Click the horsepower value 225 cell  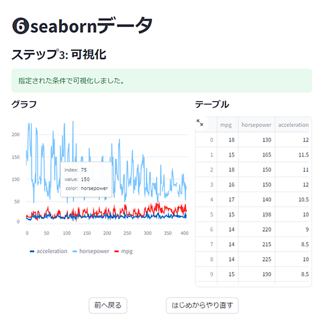click(x=257, y=259)
